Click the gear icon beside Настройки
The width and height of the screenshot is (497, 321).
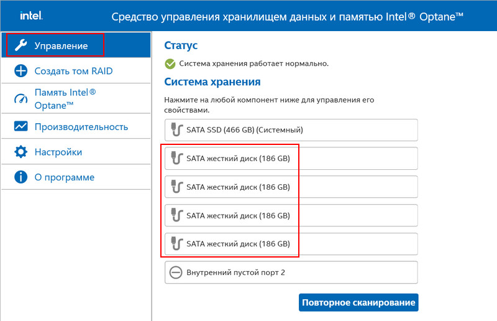coord(21,152)
